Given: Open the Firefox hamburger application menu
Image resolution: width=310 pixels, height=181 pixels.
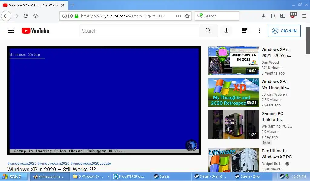Looking at the screenshot, I should click(x=304, y=16).
